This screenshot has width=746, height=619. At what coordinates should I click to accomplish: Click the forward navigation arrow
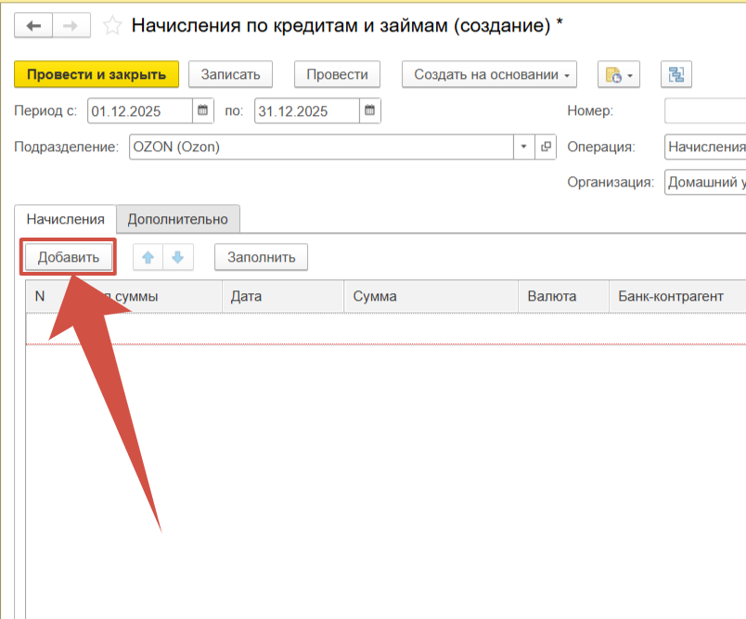pyautogui.click(x=70, y=26)
